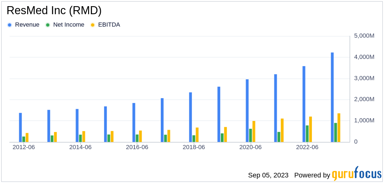Screen dimensions: 384x183
Task: Toggle the Revenue series label
Action: [x=27, y=25]
